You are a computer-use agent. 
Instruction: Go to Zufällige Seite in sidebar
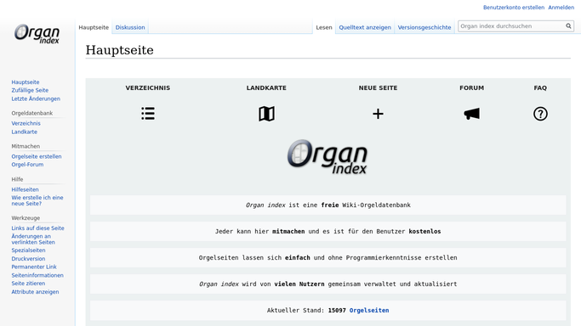pos(30,90)
